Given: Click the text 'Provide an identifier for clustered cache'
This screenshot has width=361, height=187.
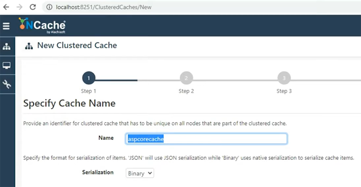Looking at the screenshot, I should 70,123.
